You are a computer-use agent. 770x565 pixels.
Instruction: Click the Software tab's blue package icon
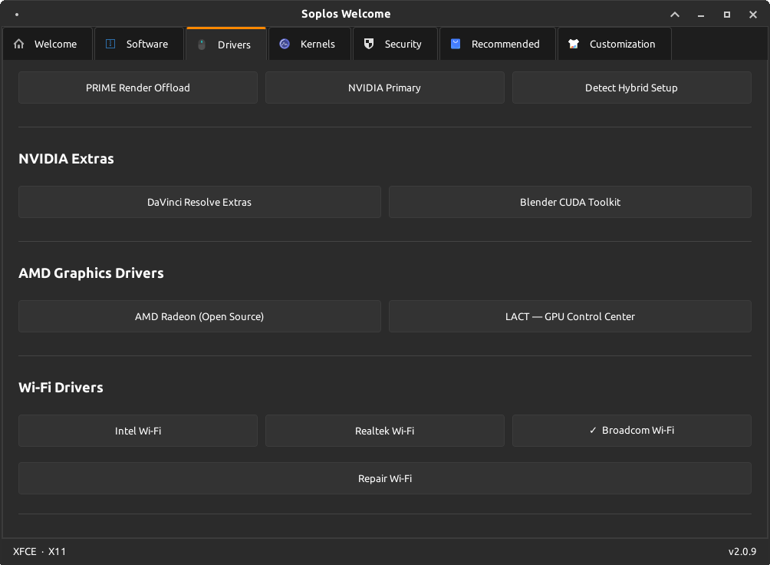click(x=110, y=44)
